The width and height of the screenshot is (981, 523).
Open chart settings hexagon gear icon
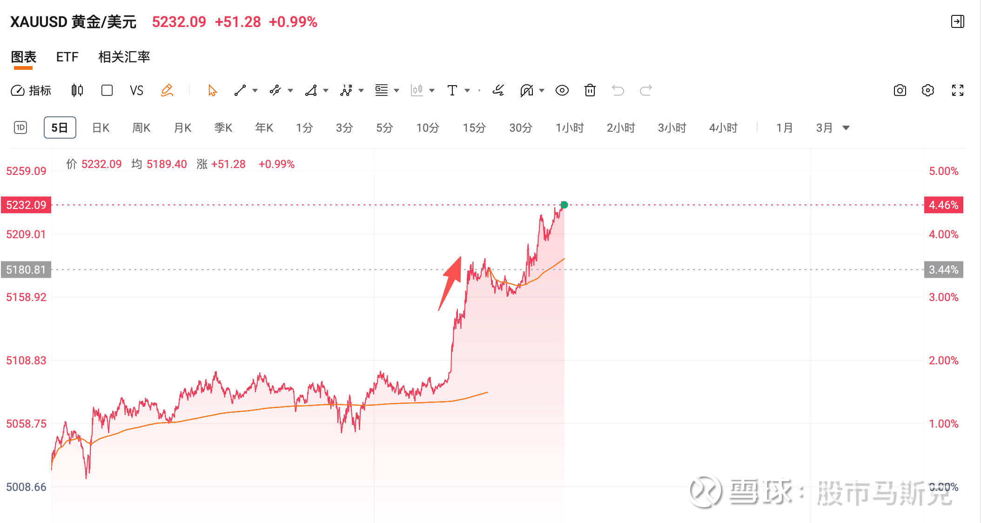(927, 90)
